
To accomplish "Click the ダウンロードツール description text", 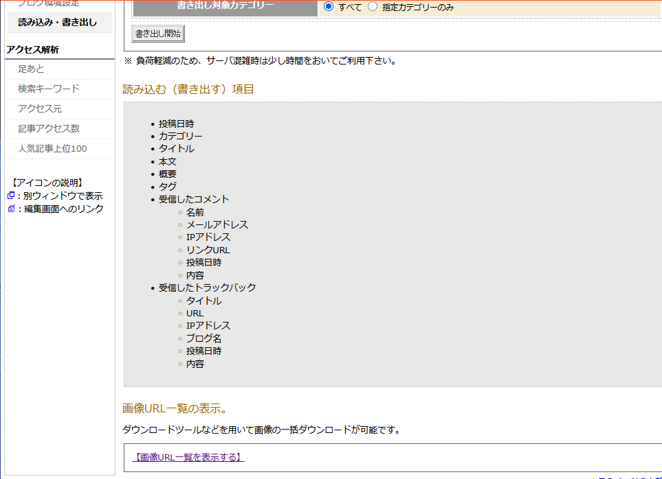I will (261, 430).
